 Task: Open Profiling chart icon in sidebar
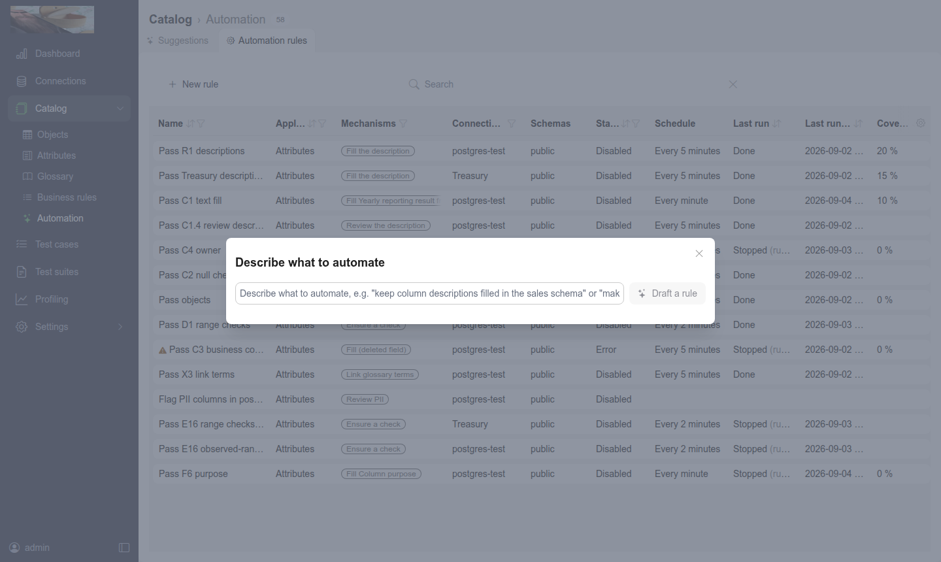tap(22, 299)
